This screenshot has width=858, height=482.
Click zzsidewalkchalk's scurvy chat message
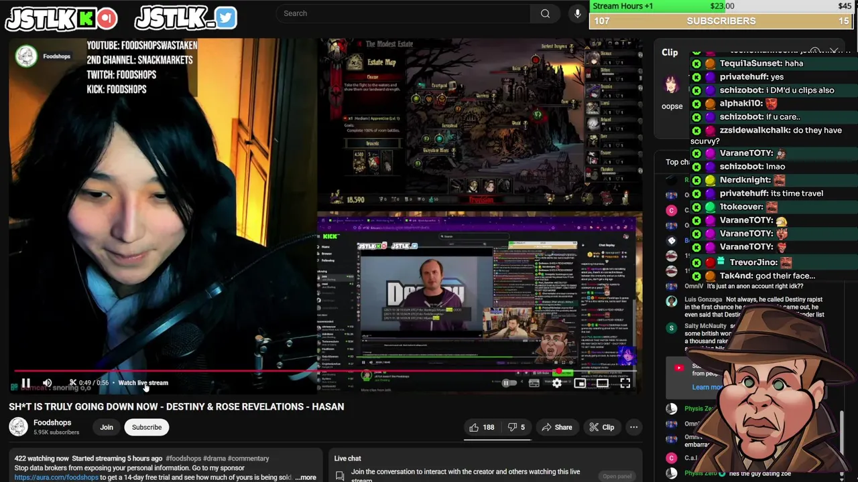(x=766, y=136)
